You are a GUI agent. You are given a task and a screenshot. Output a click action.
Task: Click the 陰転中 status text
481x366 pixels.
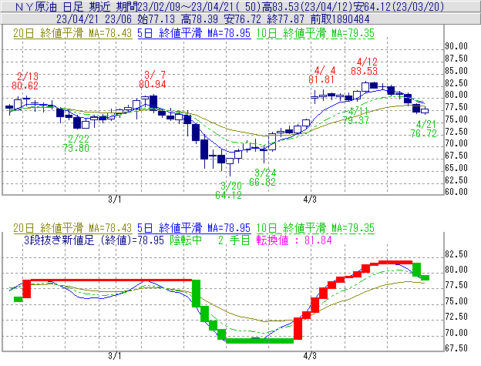point(186,240)
